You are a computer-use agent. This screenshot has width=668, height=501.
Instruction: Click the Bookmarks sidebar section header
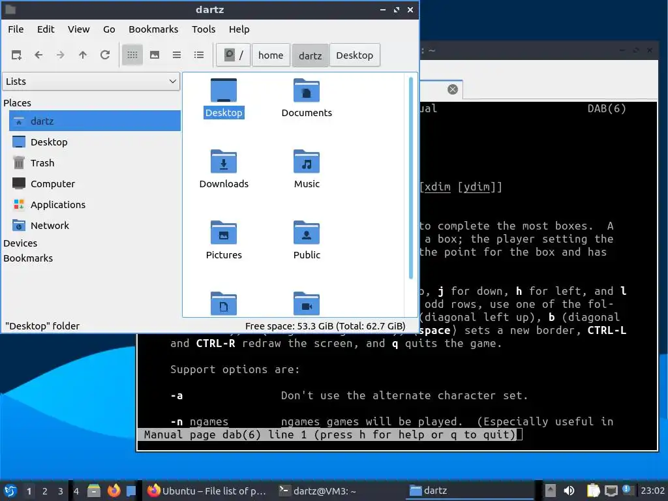(x=28, y=258)
